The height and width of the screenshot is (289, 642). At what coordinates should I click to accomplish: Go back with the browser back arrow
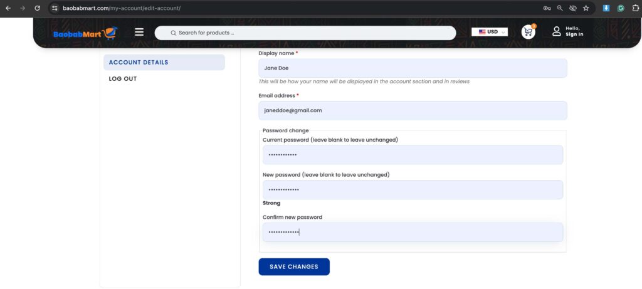pos(8,8)
